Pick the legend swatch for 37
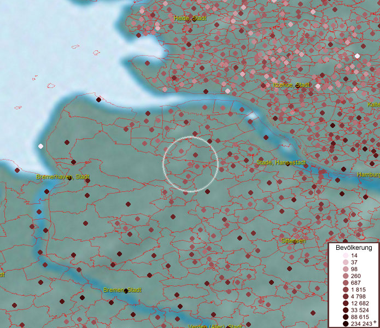 (346, 262)
